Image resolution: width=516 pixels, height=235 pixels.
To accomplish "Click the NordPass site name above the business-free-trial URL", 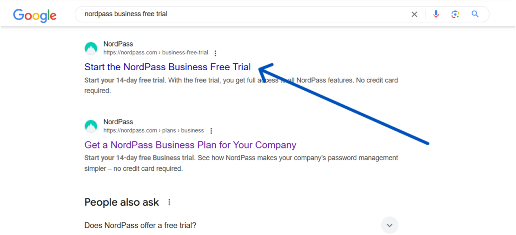I will click(118, 44).
